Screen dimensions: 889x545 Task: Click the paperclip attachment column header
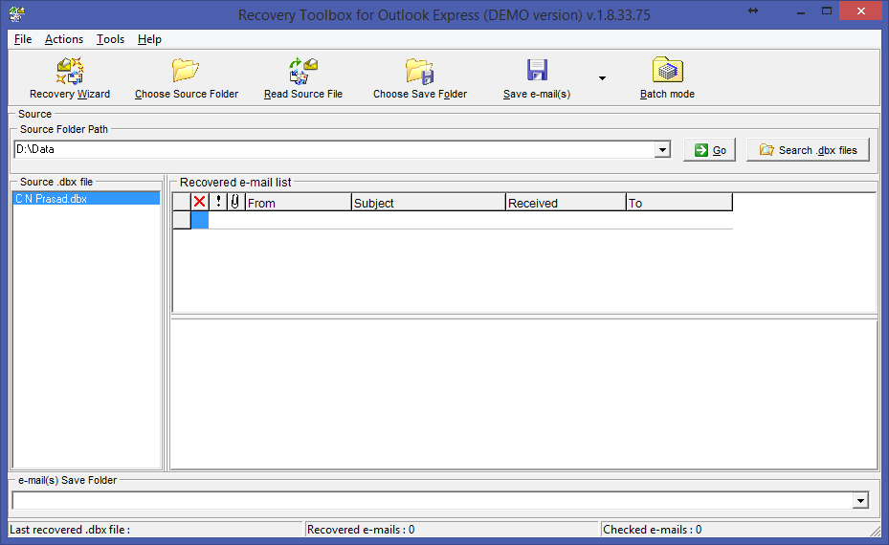(235, 202)
